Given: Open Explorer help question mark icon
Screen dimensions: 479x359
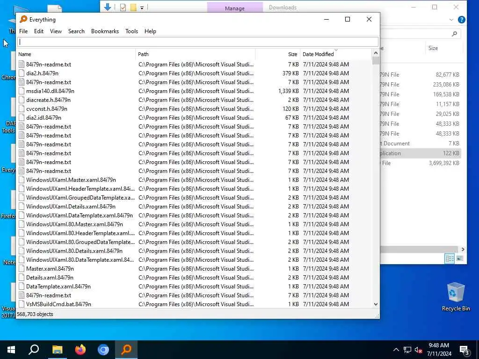Looking at the screenshot, I should pos(462,20).
